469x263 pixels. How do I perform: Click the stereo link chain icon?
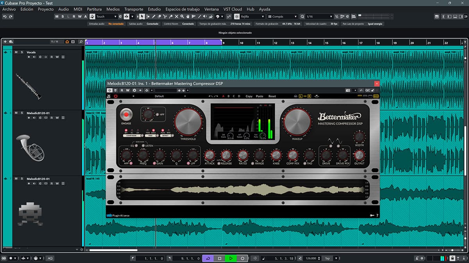coord(304,96)
